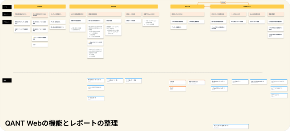Click action card 目標KPIの設定をする

78,21
